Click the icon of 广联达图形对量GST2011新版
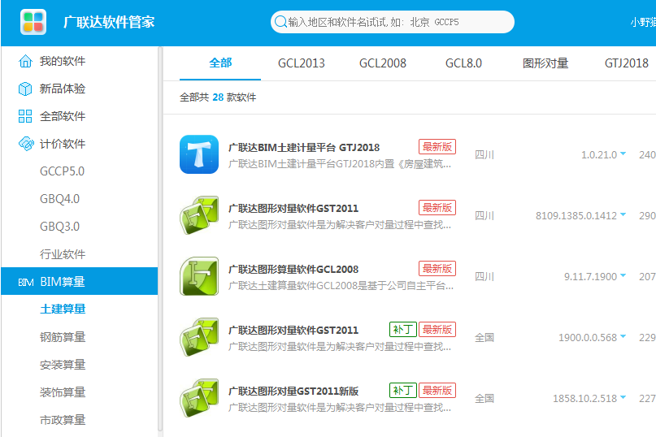656x437 pixels. pos(199,398)
